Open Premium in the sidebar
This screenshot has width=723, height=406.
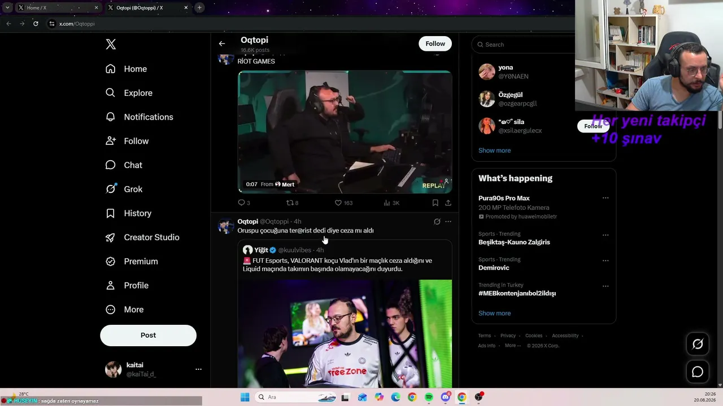(x=132, y=262)
